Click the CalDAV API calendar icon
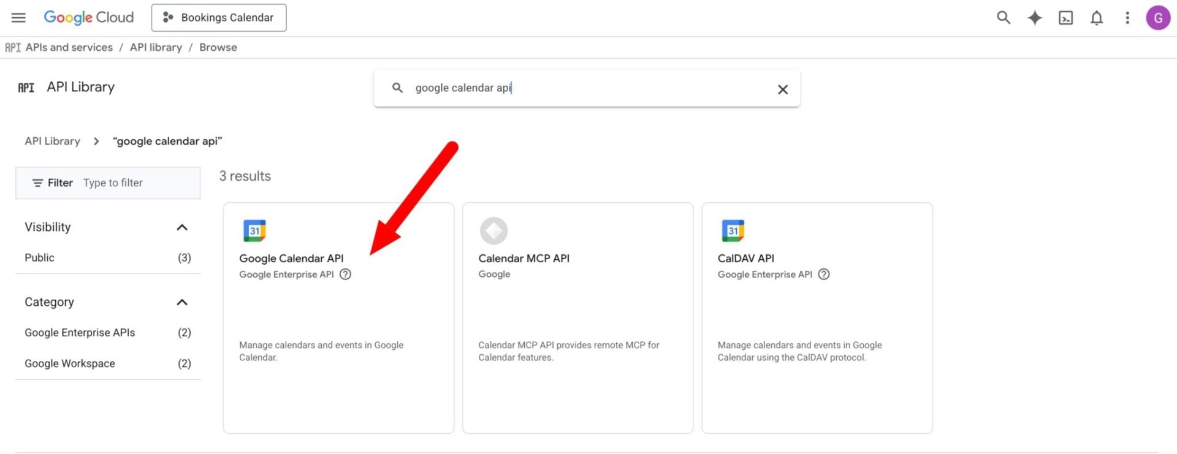Viewport: 1177px width, 454px height. pyautogui.click(x=733, y=231)
